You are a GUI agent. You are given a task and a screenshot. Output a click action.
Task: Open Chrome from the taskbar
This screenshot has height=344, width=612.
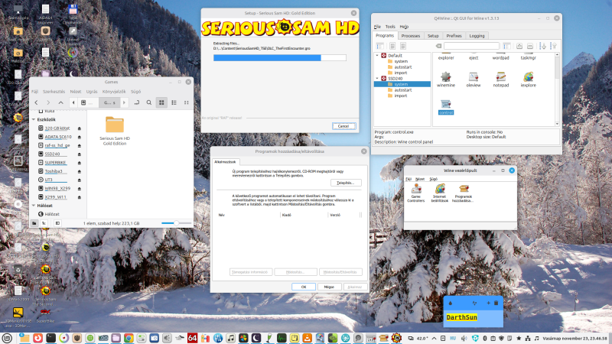[x=129, y=338]
